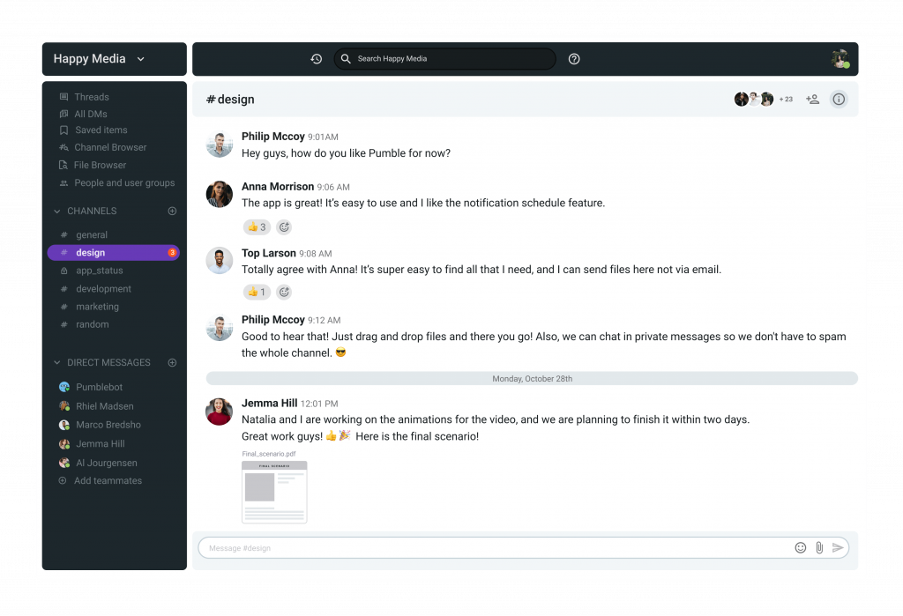Click the Add teammates link
Viewport: 903px width, 616px height.
tap(108, 480)
